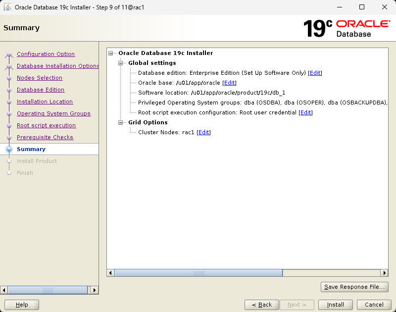
Task: Edit the Oracle base path
Action: coord(230,83)
